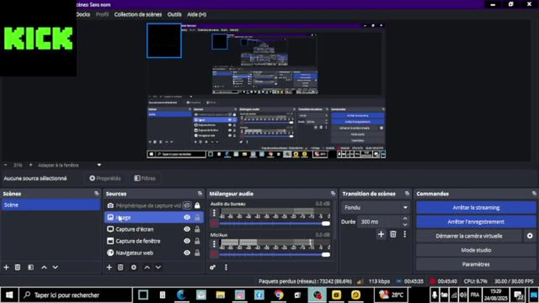Toggle lock on Capture d'écran source
This screenshot has height=303, width=539.
pos(197,229)
